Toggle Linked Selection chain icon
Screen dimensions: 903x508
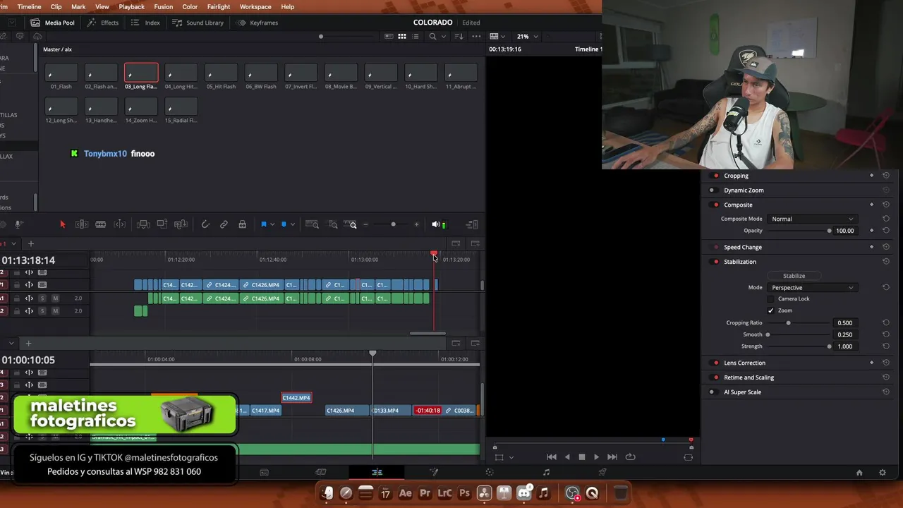(224, 224)
